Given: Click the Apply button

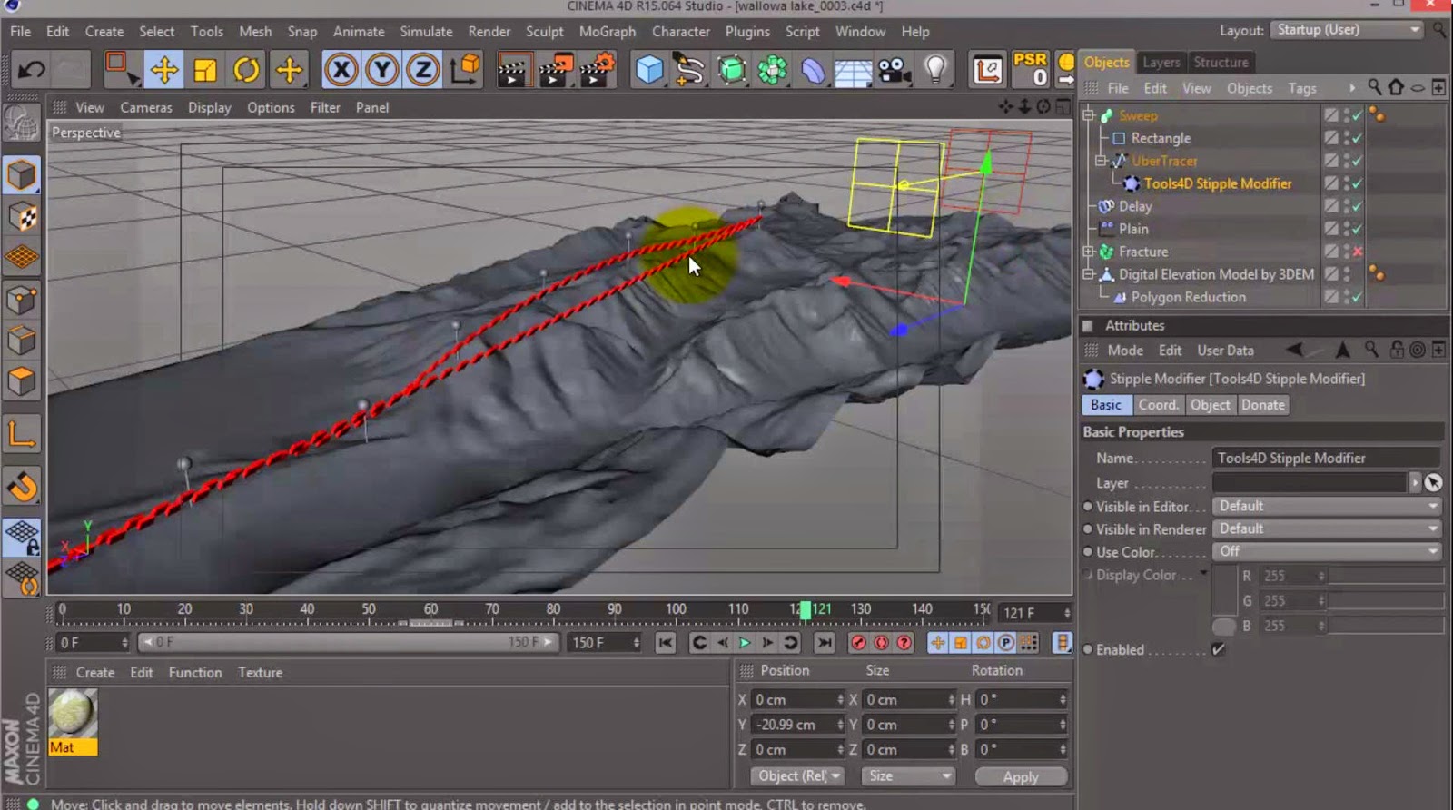Looking at the screenshot, I should coord(1020,776).
